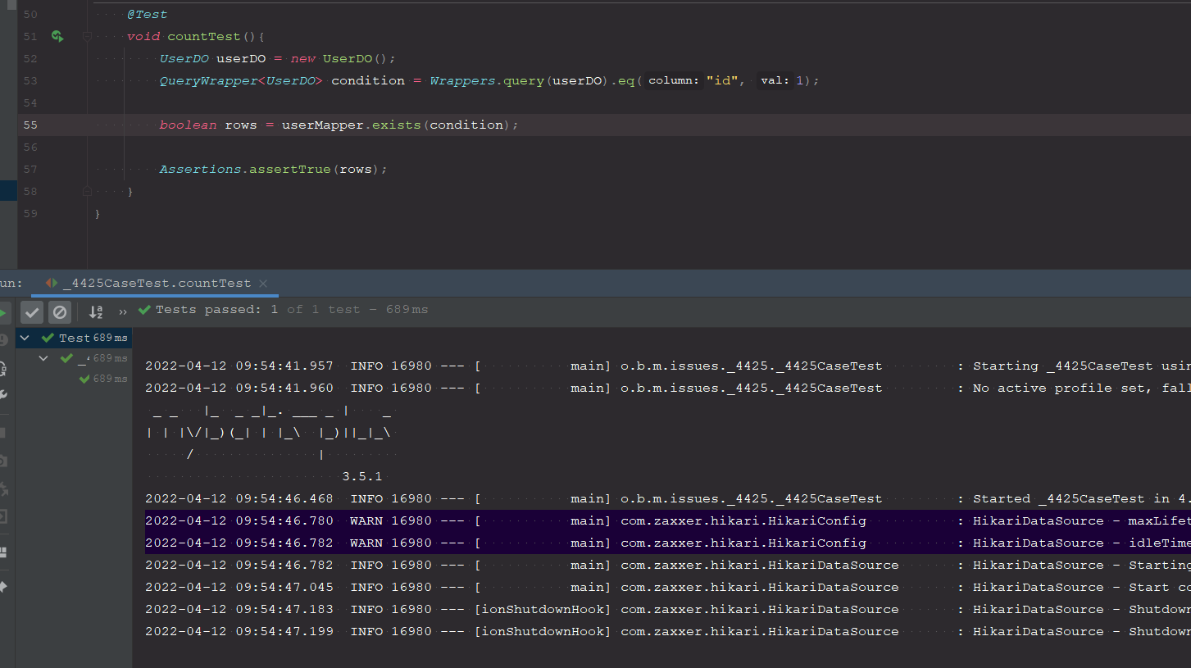Close the _4425CaseTest.countTest run tab
Viewport: 1191px width, 668px height.
(x=263, y=284)
